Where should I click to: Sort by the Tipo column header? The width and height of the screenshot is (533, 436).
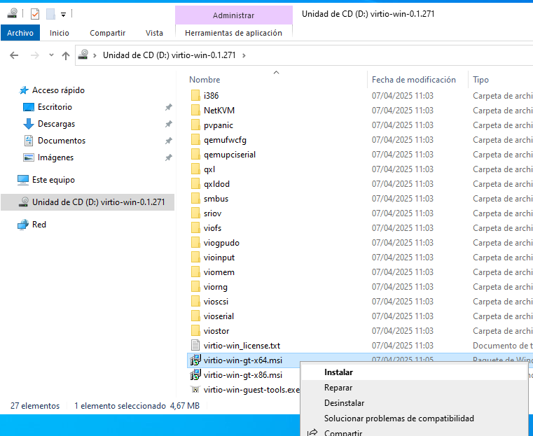[480, 80]
